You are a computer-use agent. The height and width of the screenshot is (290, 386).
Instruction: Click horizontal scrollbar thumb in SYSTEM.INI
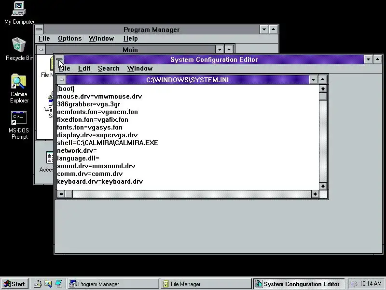[69, 194]
